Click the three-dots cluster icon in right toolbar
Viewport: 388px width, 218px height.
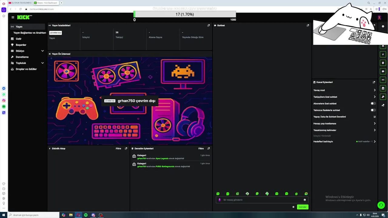383,105
